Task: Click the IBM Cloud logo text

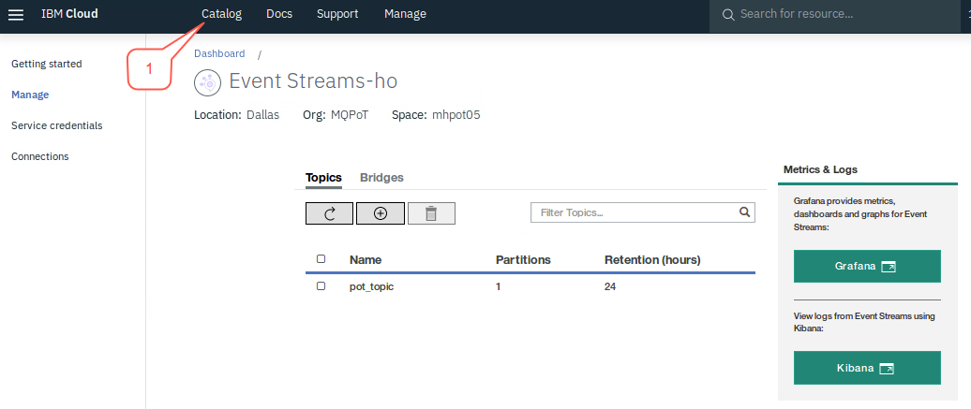Action: 69,14
